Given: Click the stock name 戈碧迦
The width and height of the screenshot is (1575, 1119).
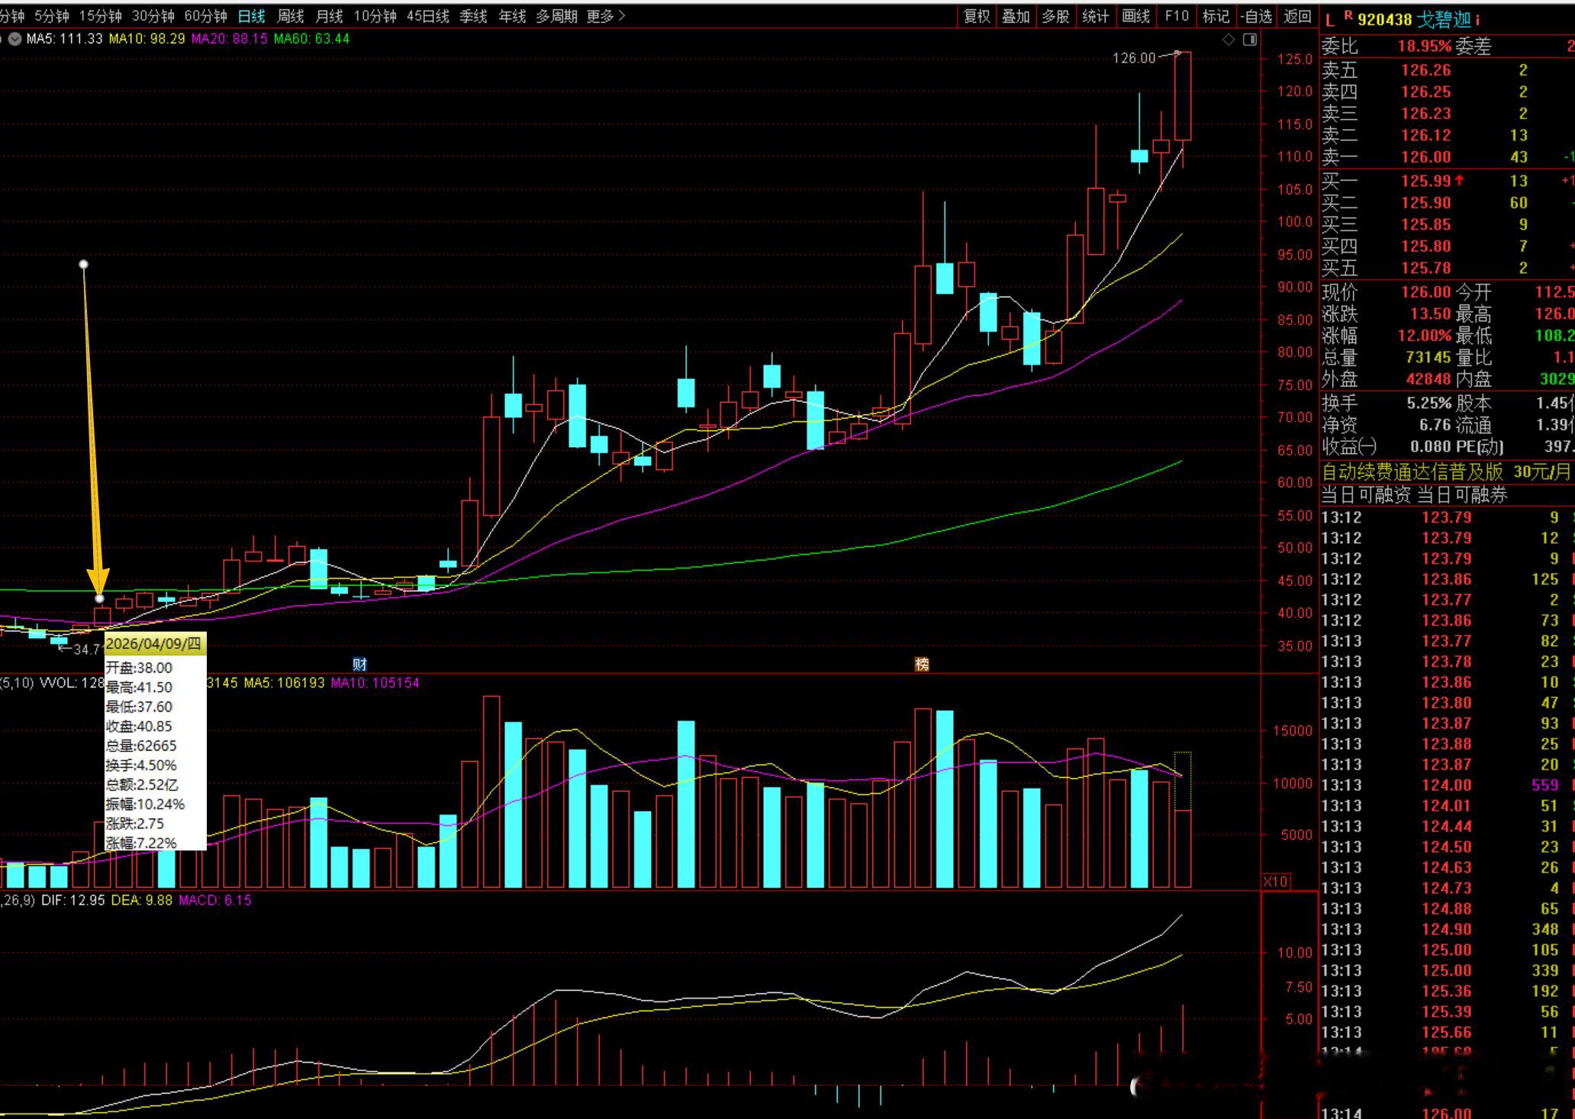Looking at the screenshot, I should point(1444,20).
